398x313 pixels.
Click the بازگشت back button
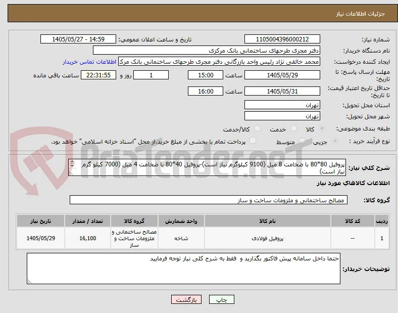click(186, 299)
